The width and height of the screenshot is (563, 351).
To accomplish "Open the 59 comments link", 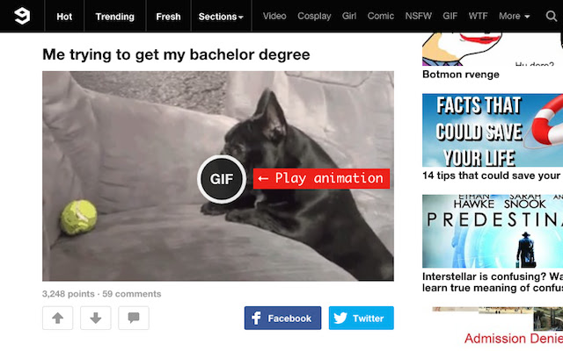I will tap(132, 294).
